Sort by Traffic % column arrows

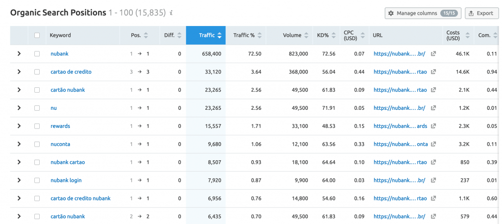click(x=259, y=35)
